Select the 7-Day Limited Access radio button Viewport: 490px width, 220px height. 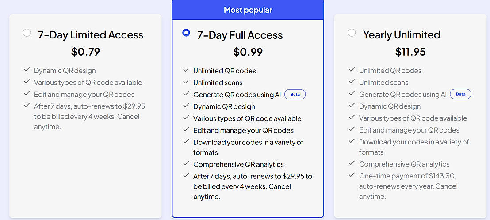pos(27,33)
